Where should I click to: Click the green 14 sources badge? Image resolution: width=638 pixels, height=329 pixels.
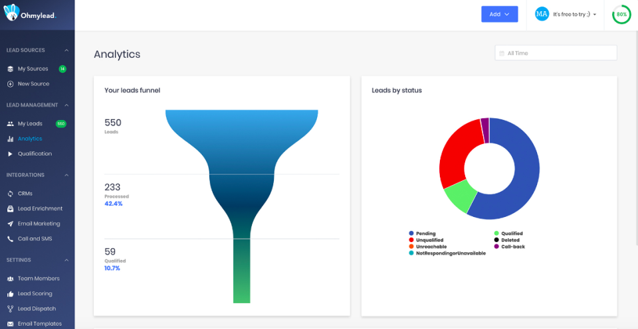click(x=62, y=69)
